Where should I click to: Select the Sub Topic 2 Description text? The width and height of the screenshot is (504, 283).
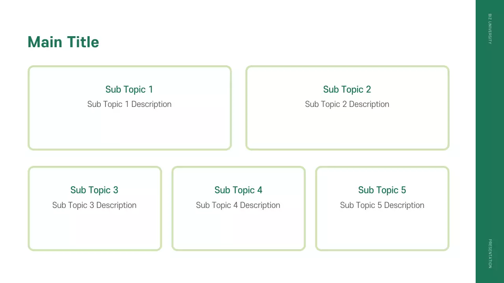pyautogui.click(x=347, y=104)
